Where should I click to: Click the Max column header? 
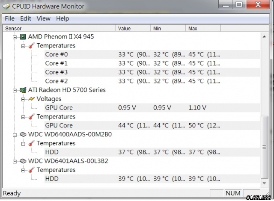(203, 29)
